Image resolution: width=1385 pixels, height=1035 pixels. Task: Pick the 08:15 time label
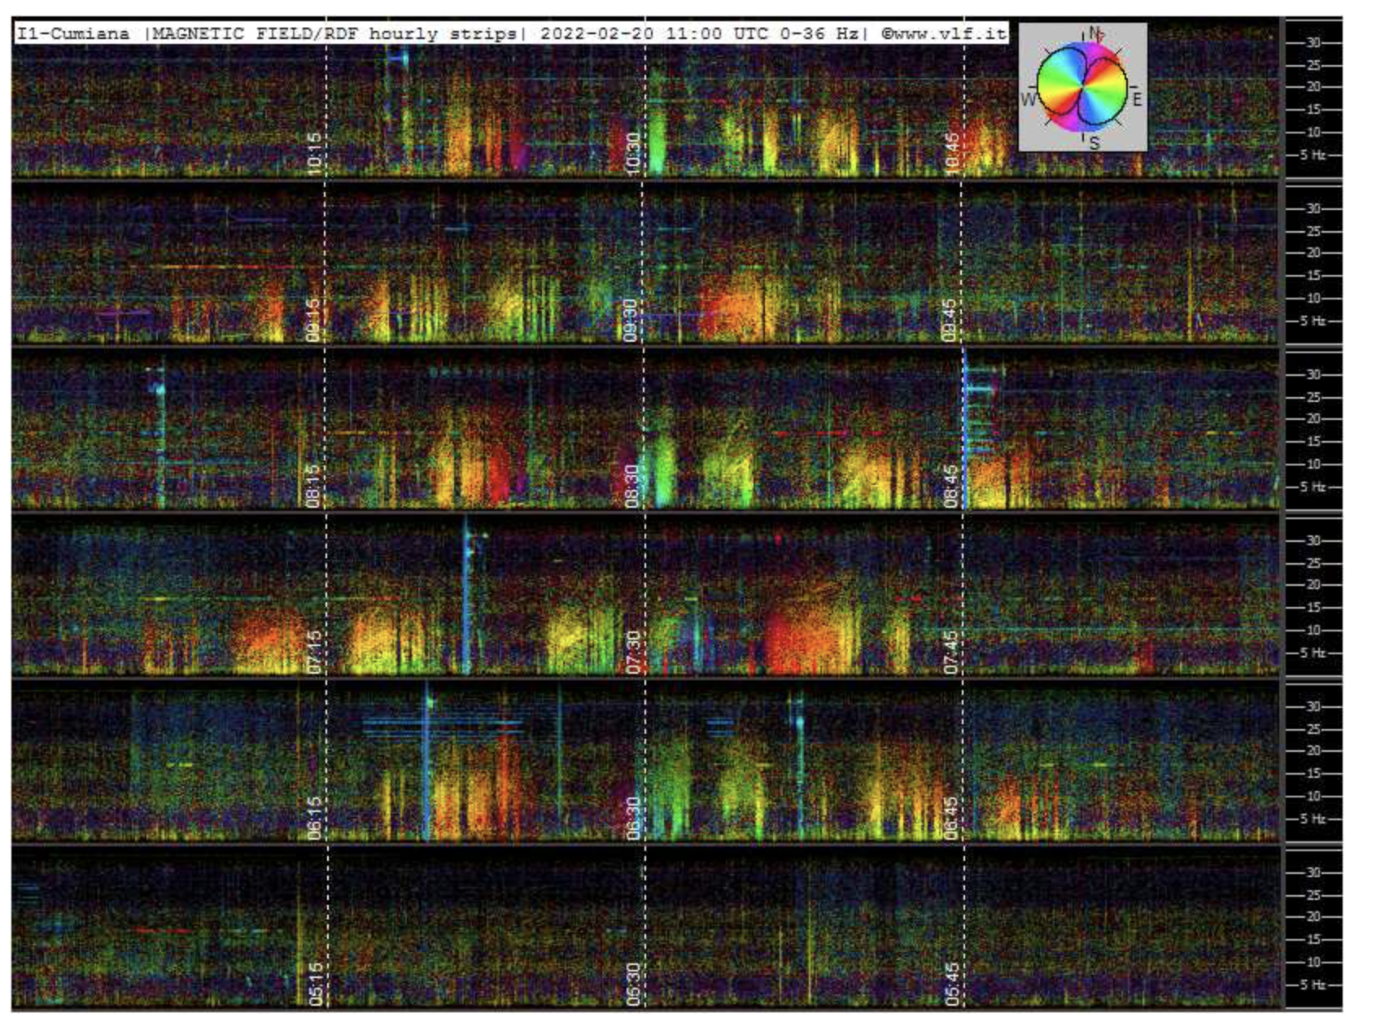[315, 486]
